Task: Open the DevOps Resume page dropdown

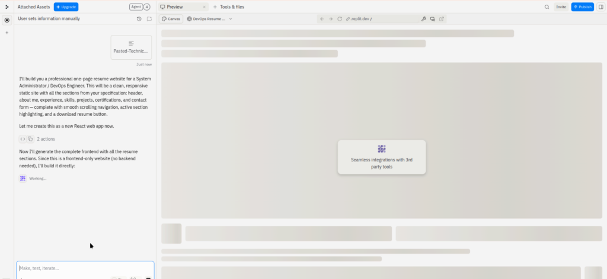Action: 209,19
